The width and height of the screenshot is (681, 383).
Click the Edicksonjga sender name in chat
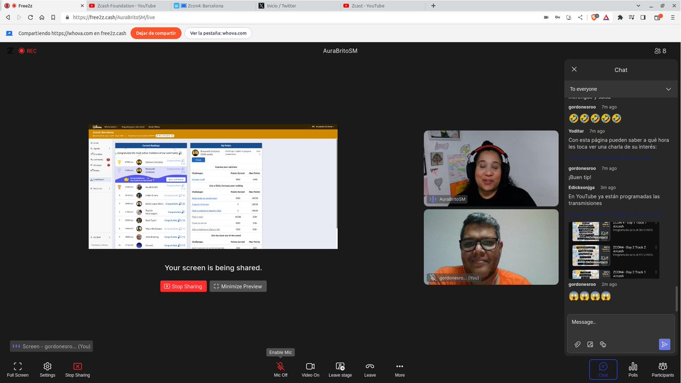(x=583, y=187)
